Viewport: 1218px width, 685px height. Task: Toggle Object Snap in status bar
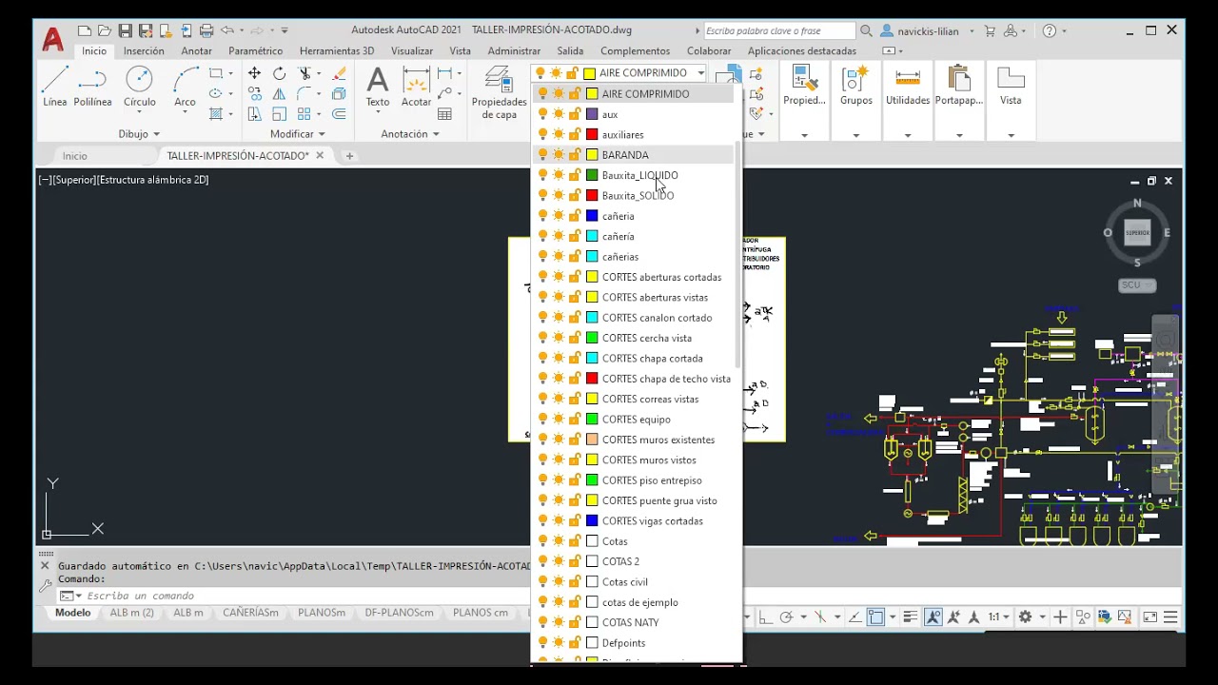876,616
